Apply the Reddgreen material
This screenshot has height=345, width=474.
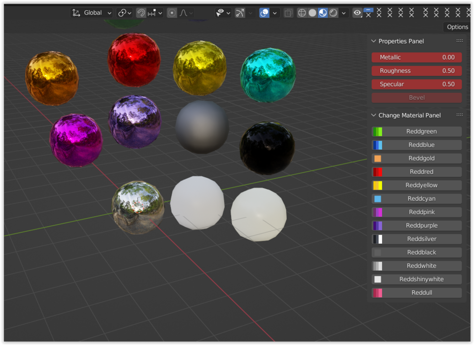pos(416,131)
